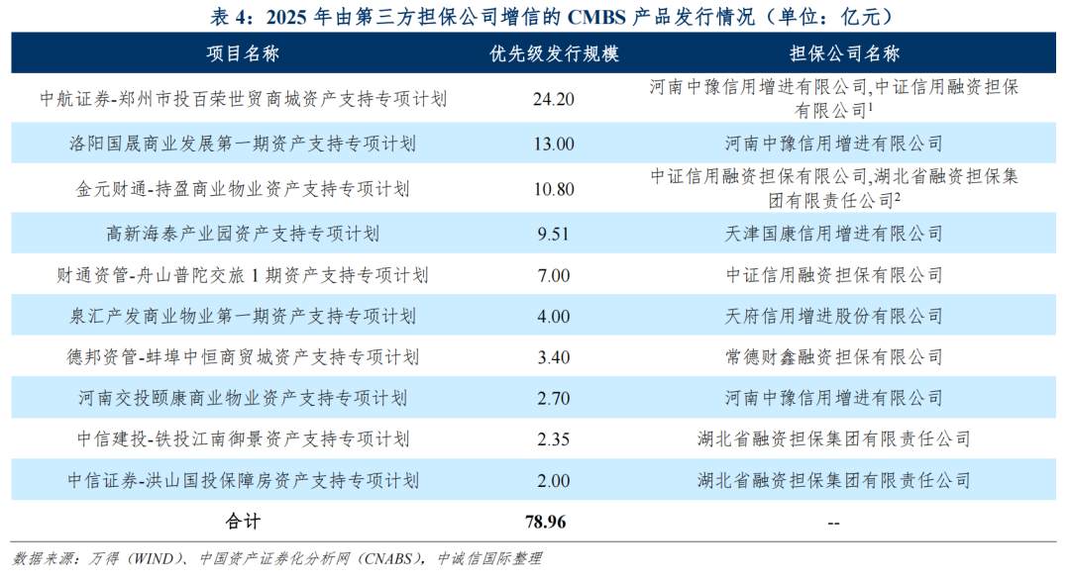Image resolution: width=1070 pixels, height=582 pixels.
Task: Select the column header '担保公司名称'
Action: click(845, 53)
